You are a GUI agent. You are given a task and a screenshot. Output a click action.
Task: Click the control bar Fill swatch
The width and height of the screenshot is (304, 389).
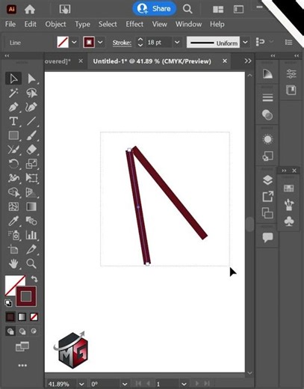(x=63, y=43)
